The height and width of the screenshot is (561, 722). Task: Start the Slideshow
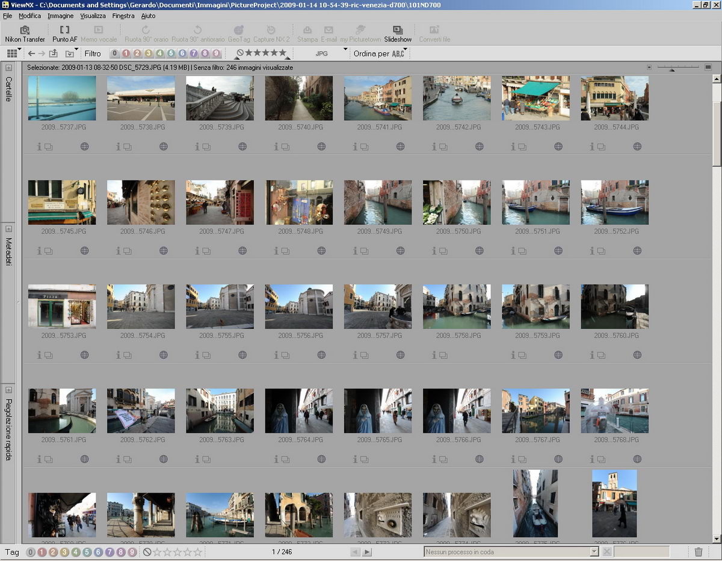point(398,34)
